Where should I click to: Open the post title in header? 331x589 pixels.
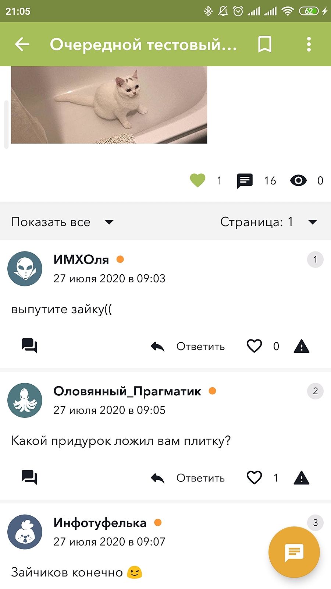click(143, 44)
